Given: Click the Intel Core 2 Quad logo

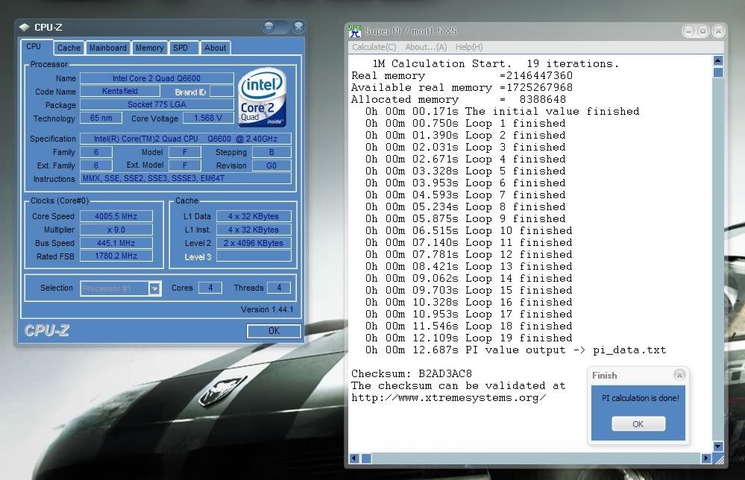Looking at the screenshot, I should (262, 98).
